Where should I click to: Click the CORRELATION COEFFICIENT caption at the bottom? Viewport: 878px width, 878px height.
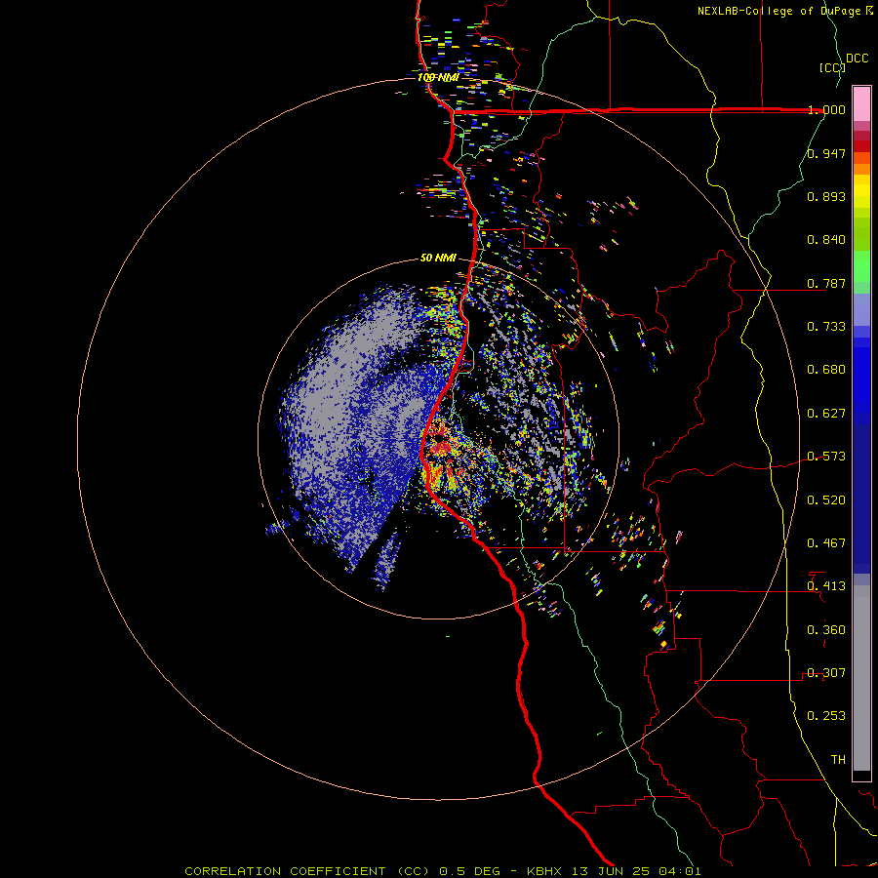443,871
